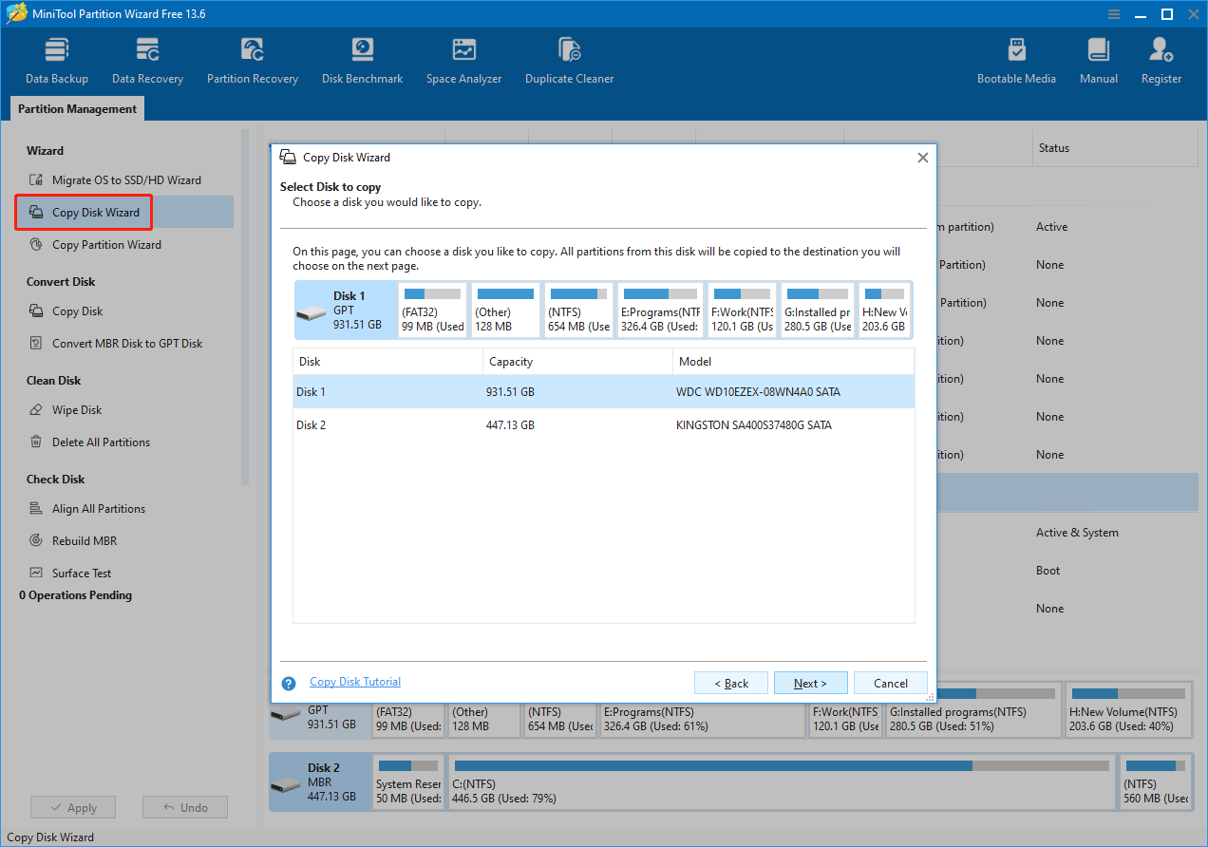Click WDC WD10EZEX-08WN4A0 SATA model text
This screenshot has width=1208, height=847.
[758, 392]
